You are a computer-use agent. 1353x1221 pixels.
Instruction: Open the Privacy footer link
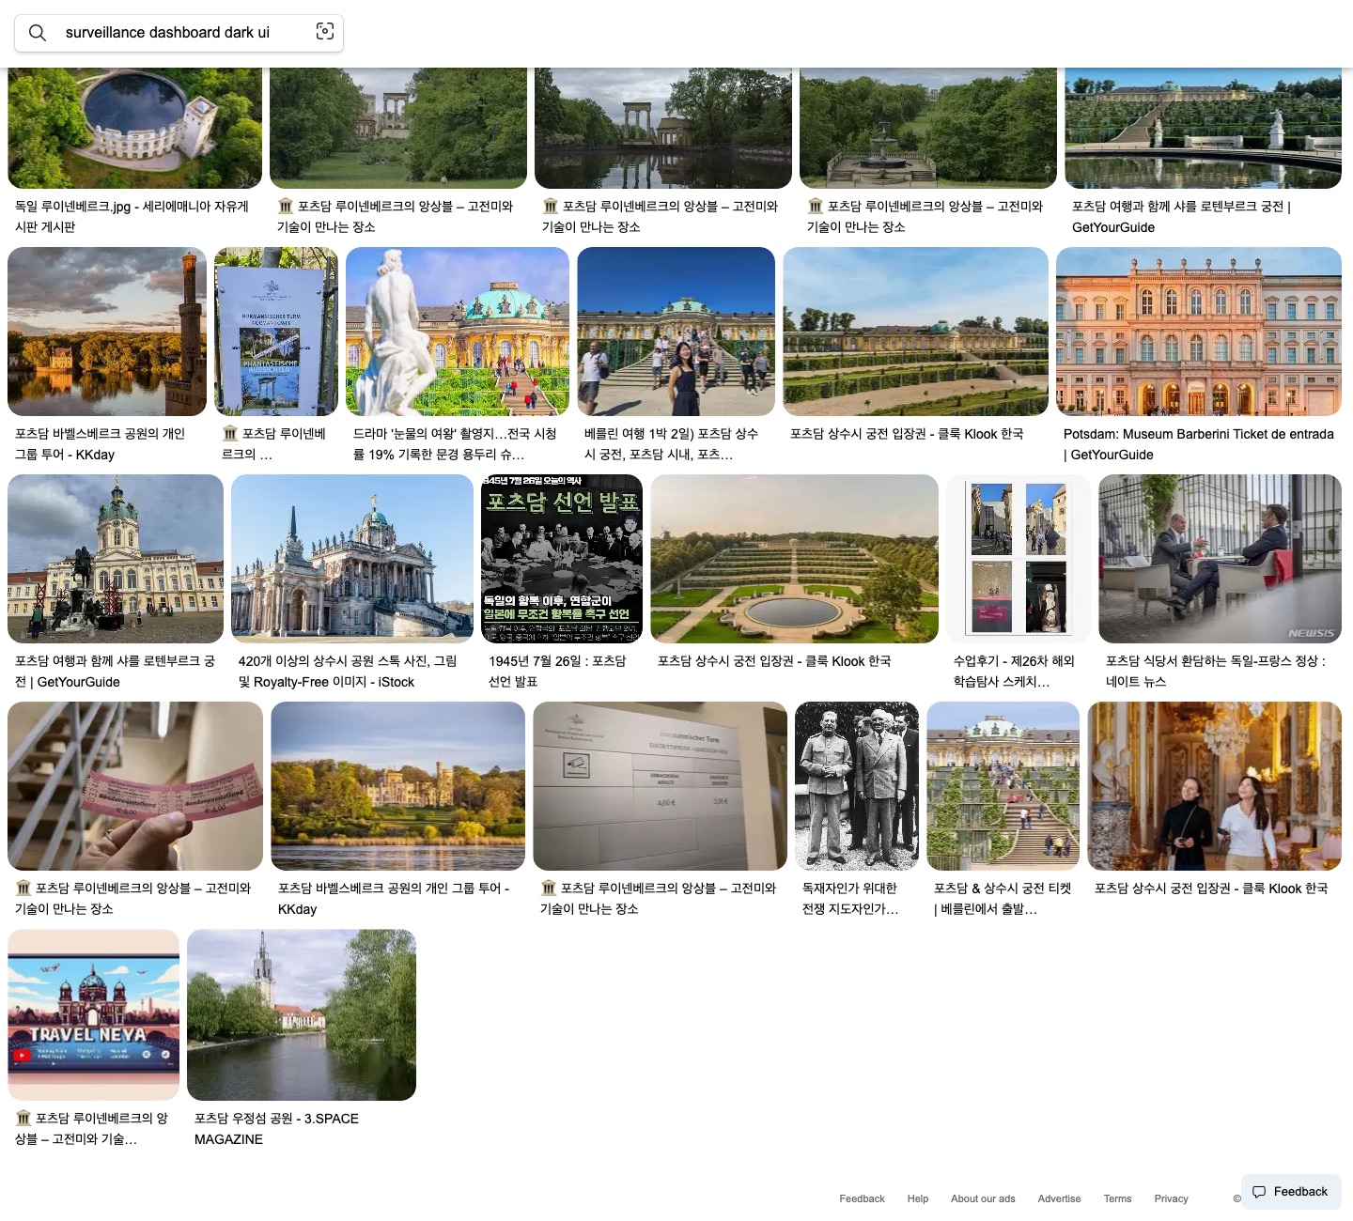coord(1171,1198)
